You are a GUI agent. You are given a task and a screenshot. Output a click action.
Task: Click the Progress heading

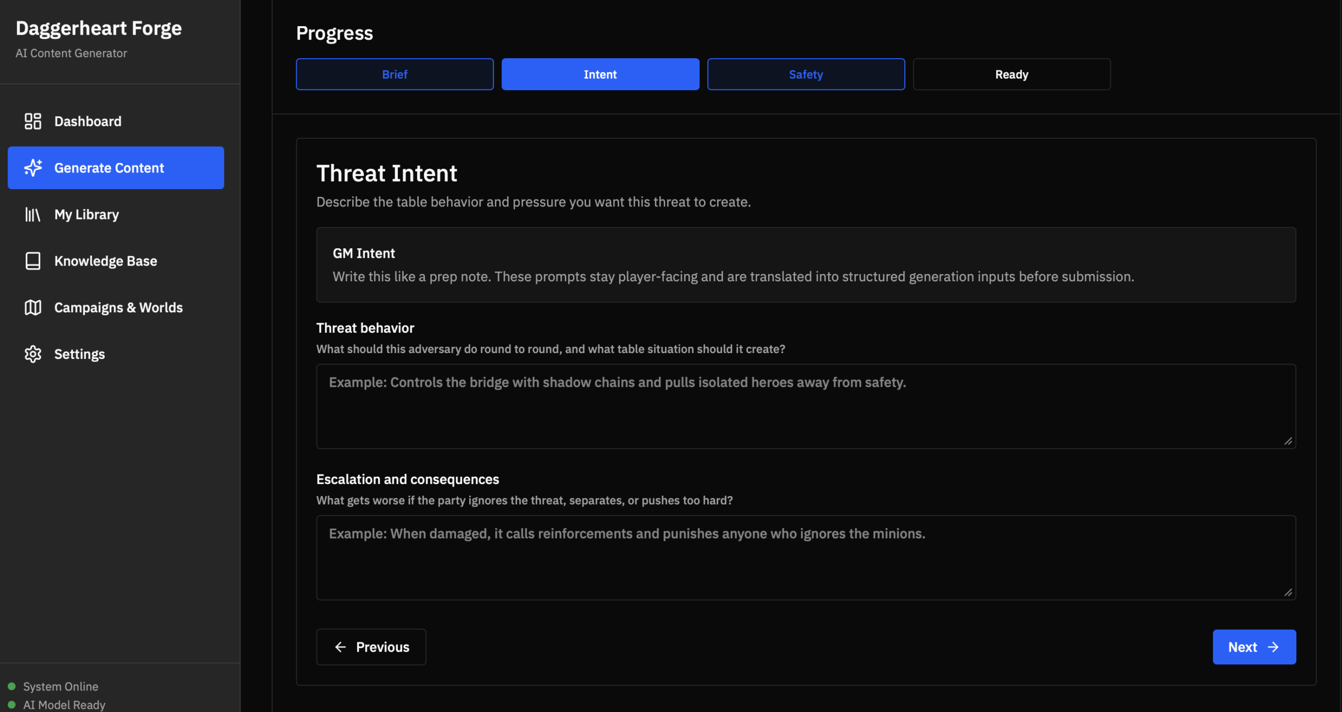click(x=334, y=33)
